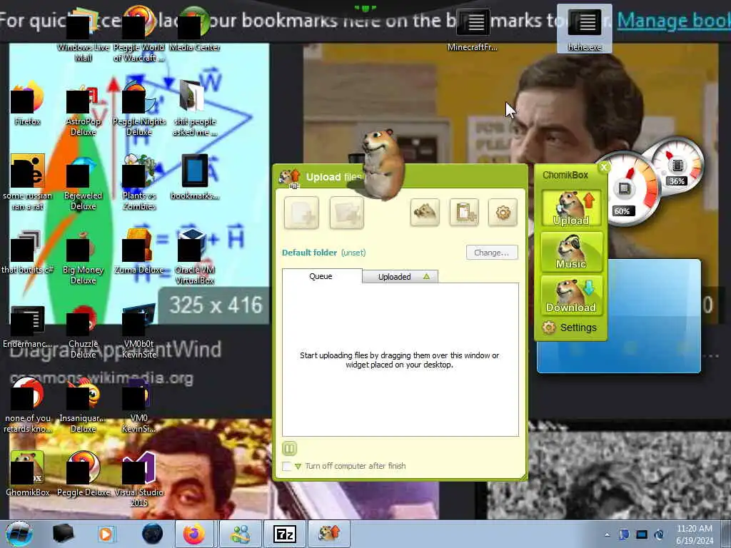Open ChomikBox taskbar button
Screen dimensions: 731x548
pyautogui.click(x=329, y=534)
